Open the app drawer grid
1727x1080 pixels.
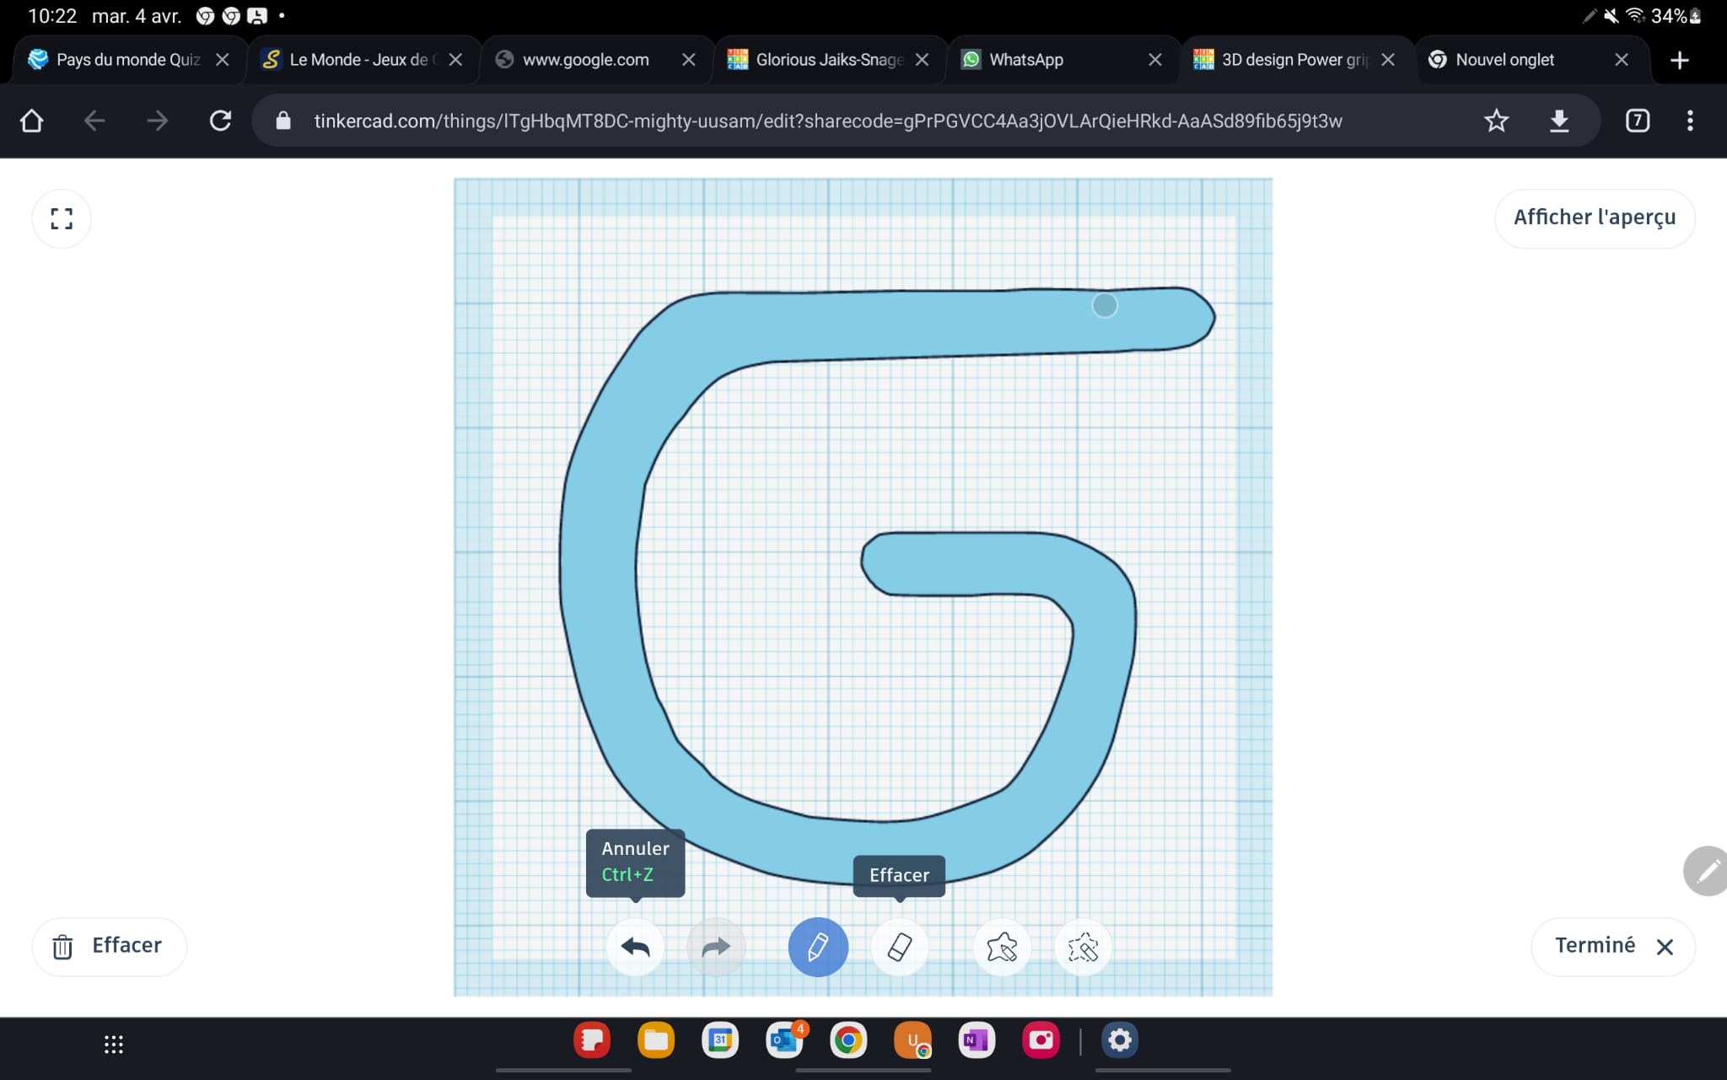click(x=114, y=1045)
